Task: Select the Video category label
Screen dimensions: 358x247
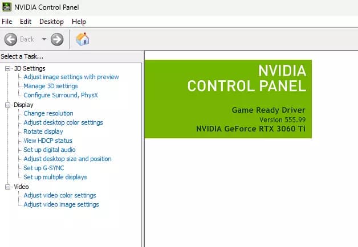Action: [x=21, y=187]
